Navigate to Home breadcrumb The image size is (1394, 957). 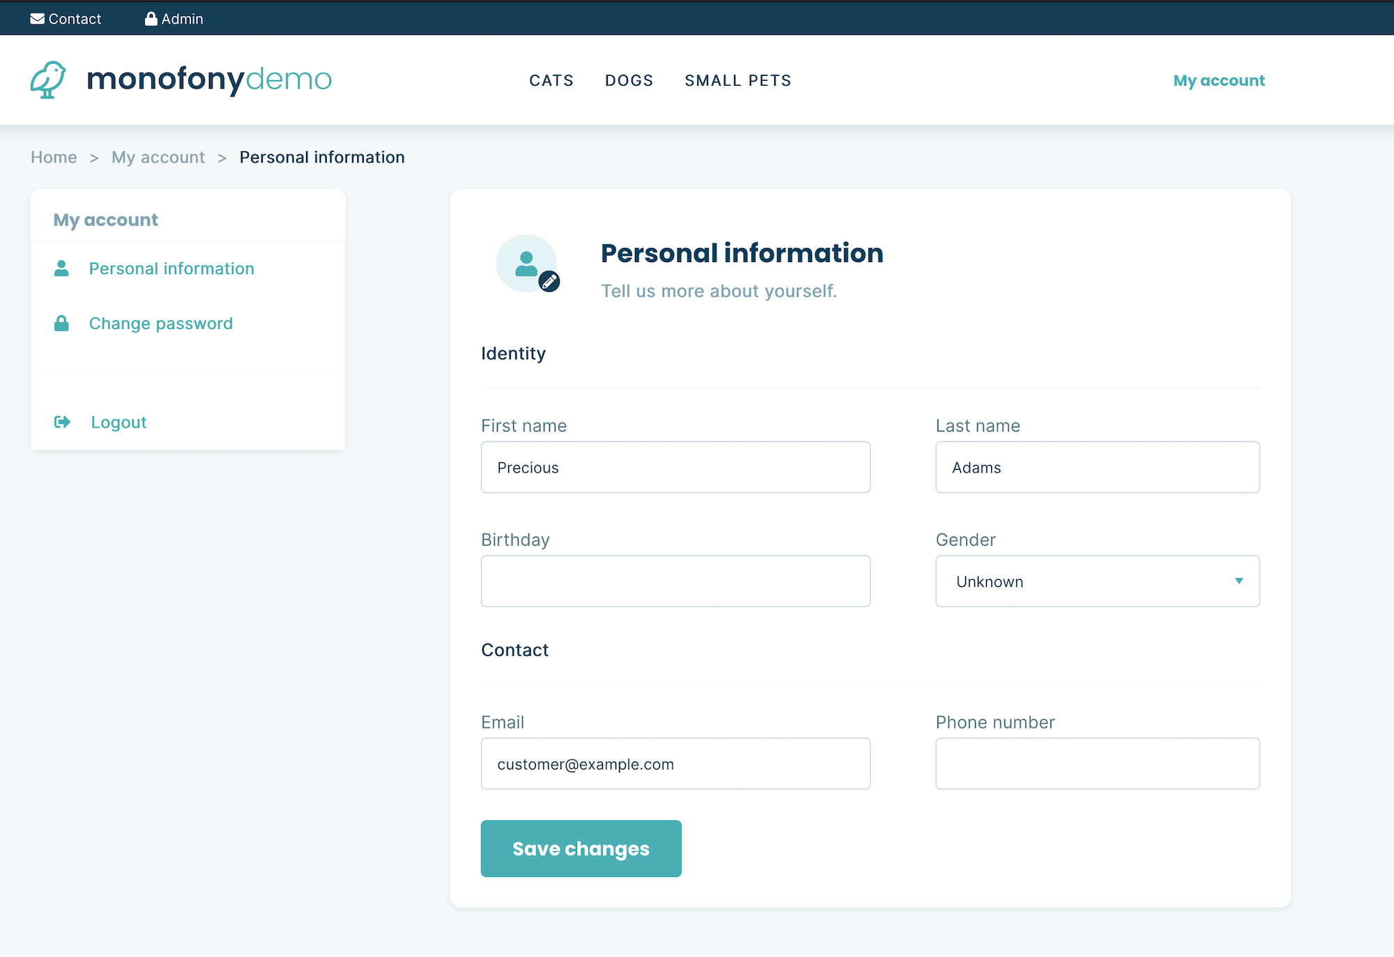coord(54,158)
